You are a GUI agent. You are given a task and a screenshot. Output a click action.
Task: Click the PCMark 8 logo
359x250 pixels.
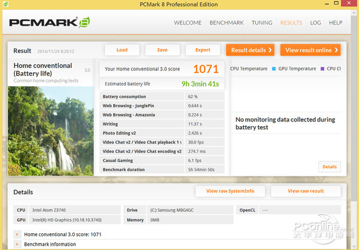(50, 22)
